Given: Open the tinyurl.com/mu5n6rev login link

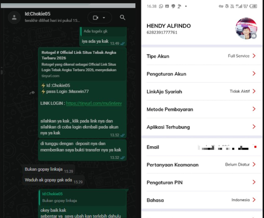Looking at the screenshot, I should [x=94, y=103].
